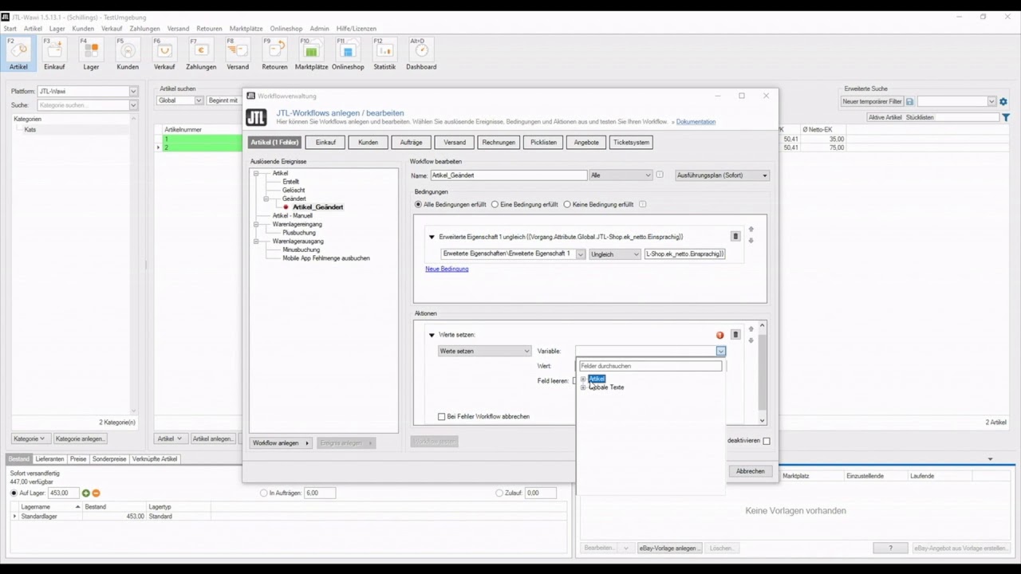
Task: Toggle the deaktivieren checkbox
Action: click(x=767, y=441)
